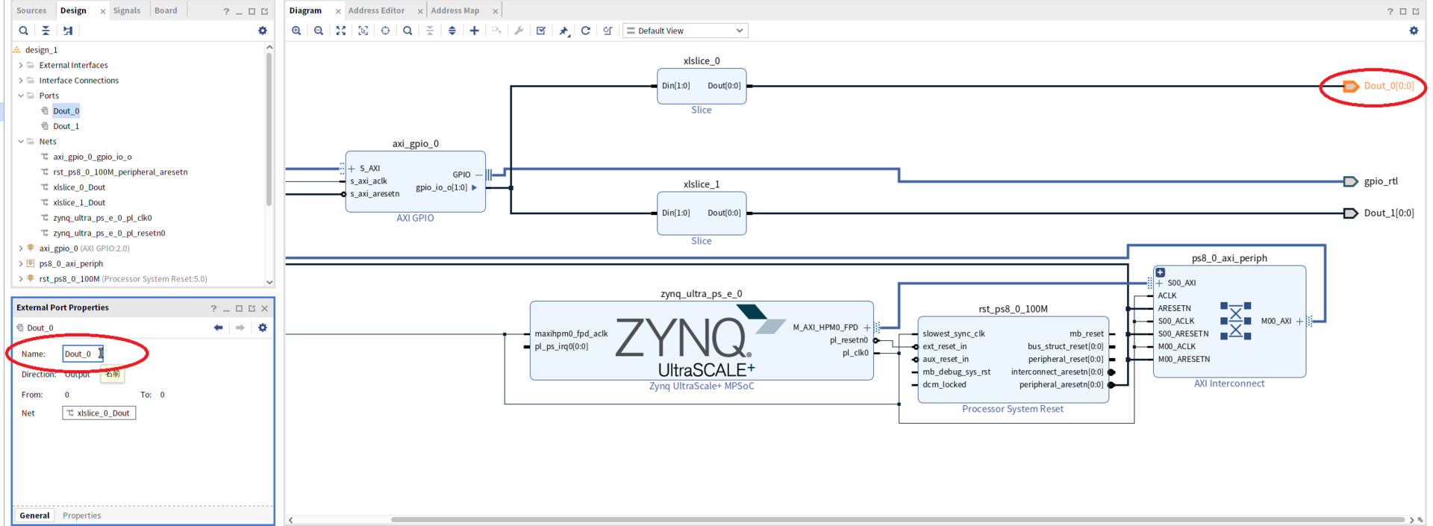
Task: Switch to the Signals tab
Action: pyautogui.click(x=127, y=10)
